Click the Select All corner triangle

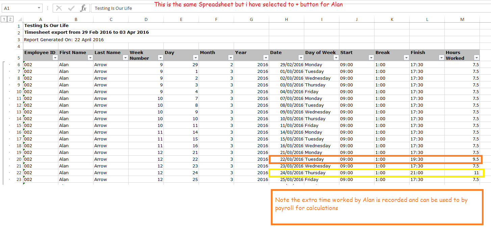coord(20,19)
